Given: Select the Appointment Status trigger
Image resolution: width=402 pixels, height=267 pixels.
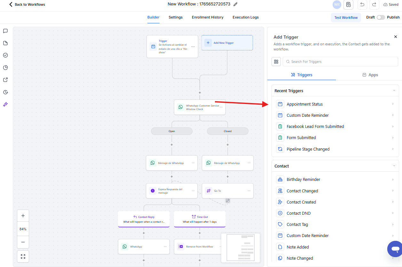Looking at the screenshot, I should (x=304, y=104).
